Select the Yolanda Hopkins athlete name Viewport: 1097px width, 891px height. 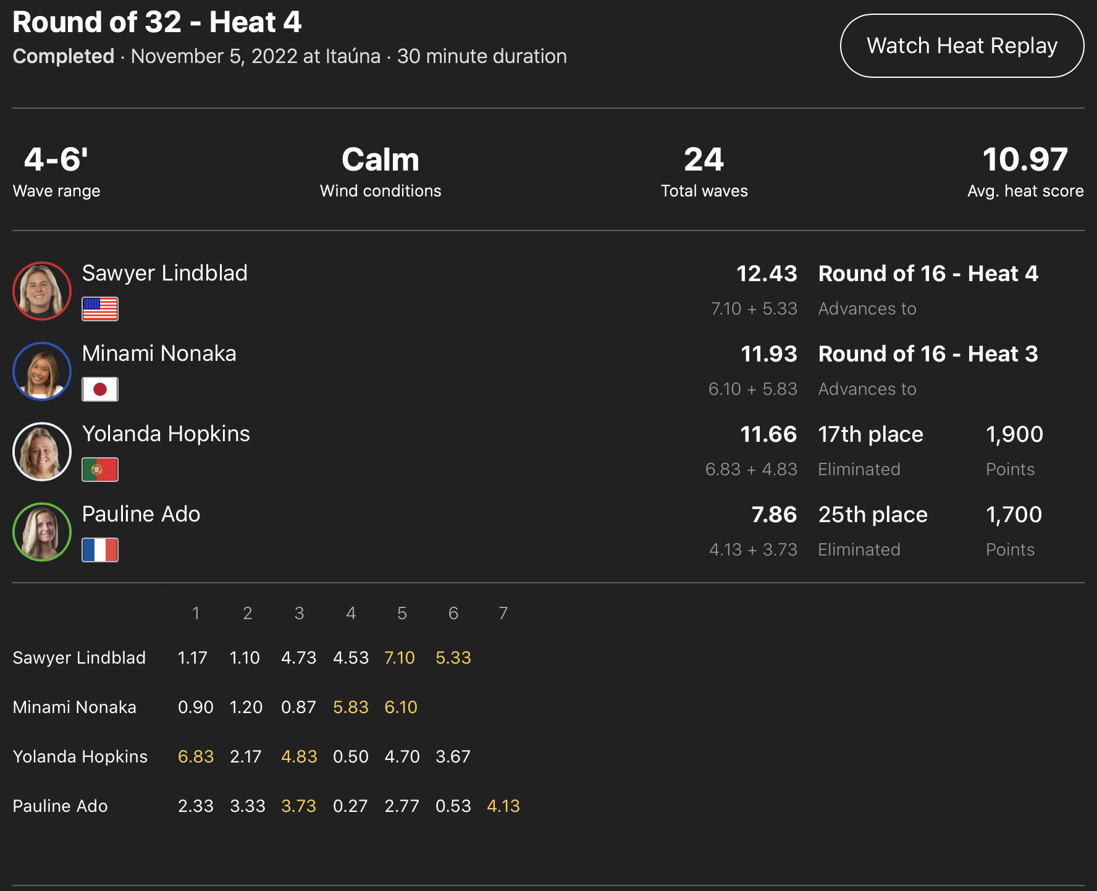[x=166, y=434]
